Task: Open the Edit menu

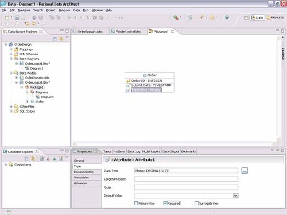Action: tap(12, 10)
